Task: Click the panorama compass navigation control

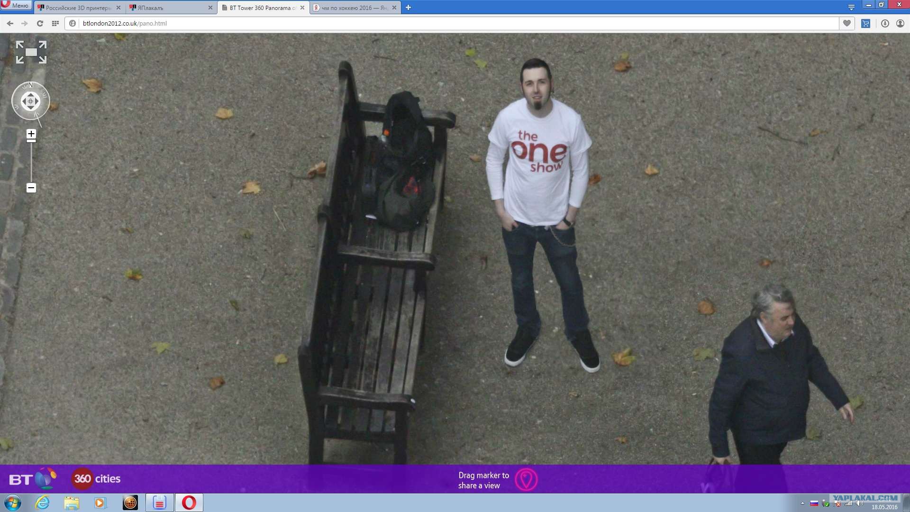Action: coord(30,101)
